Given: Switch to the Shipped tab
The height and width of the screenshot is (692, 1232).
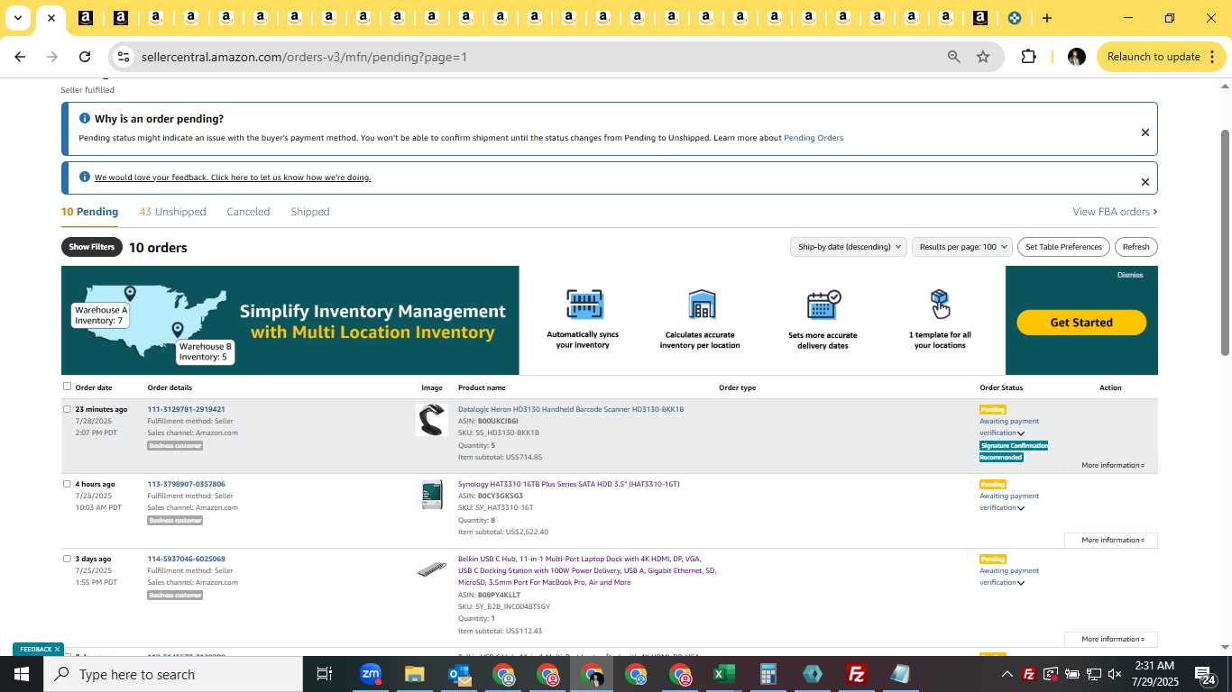Looking at the screenshot, I should coord(310,212).
